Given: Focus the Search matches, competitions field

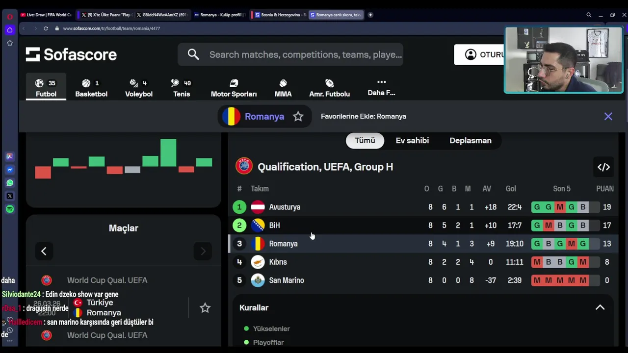Looking at the screenshot, I should tap(290, 54).
